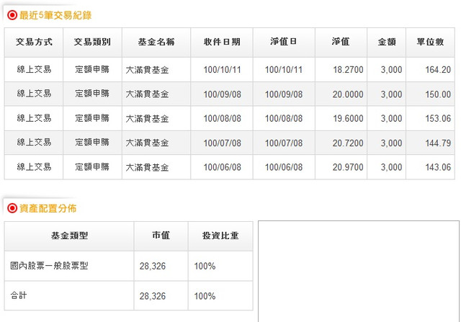461x322 pixels.
Task: Click the units value 150.00
Action: 438,94
